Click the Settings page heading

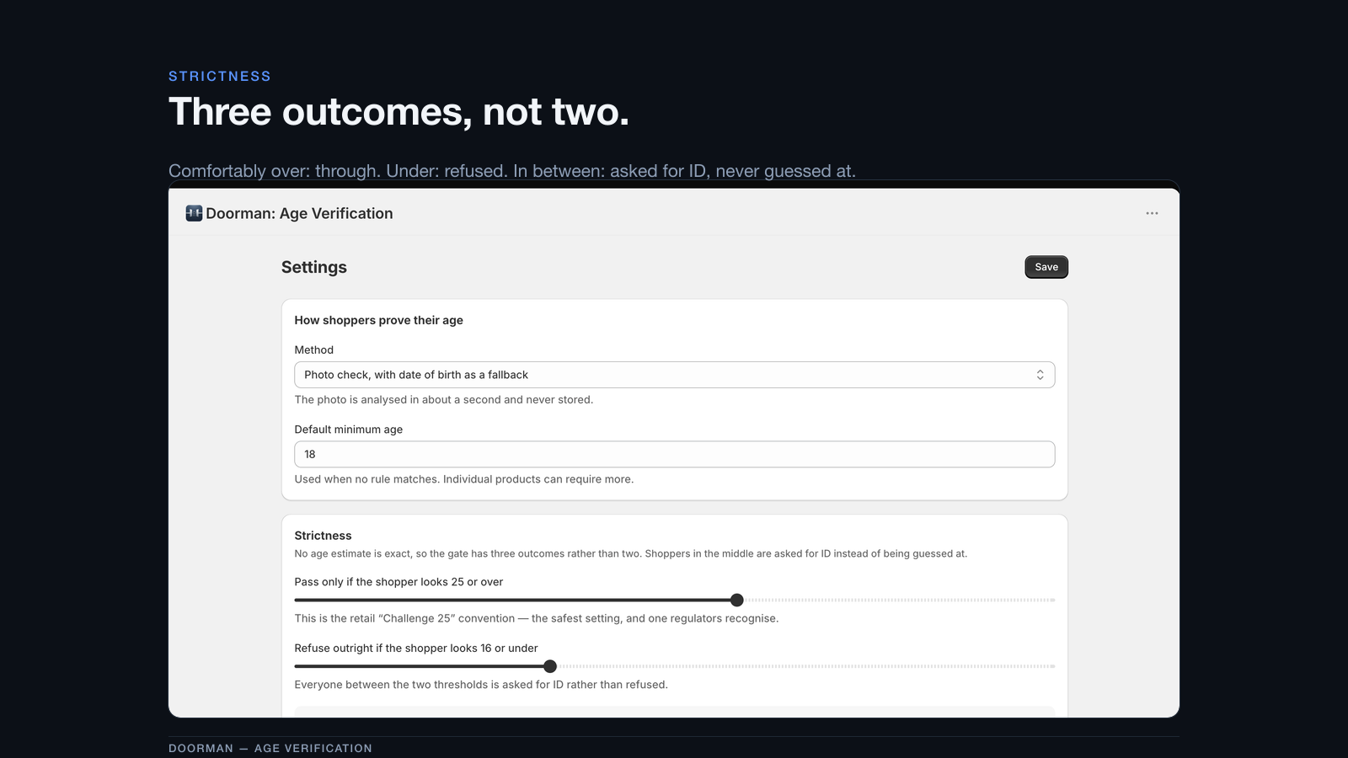click(314, 267)
